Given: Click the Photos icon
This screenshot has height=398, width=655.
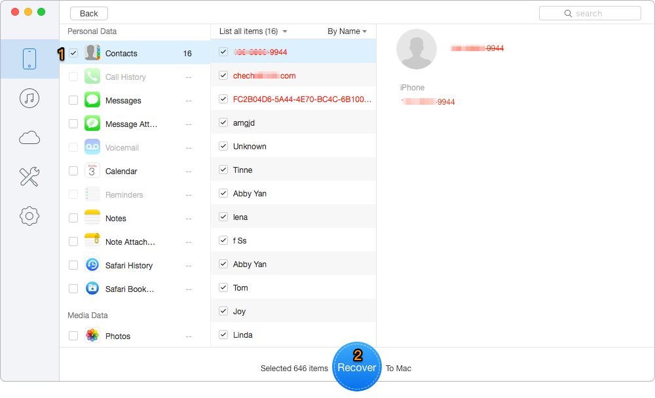Looking at the screenshot, I should coord(92,336).
